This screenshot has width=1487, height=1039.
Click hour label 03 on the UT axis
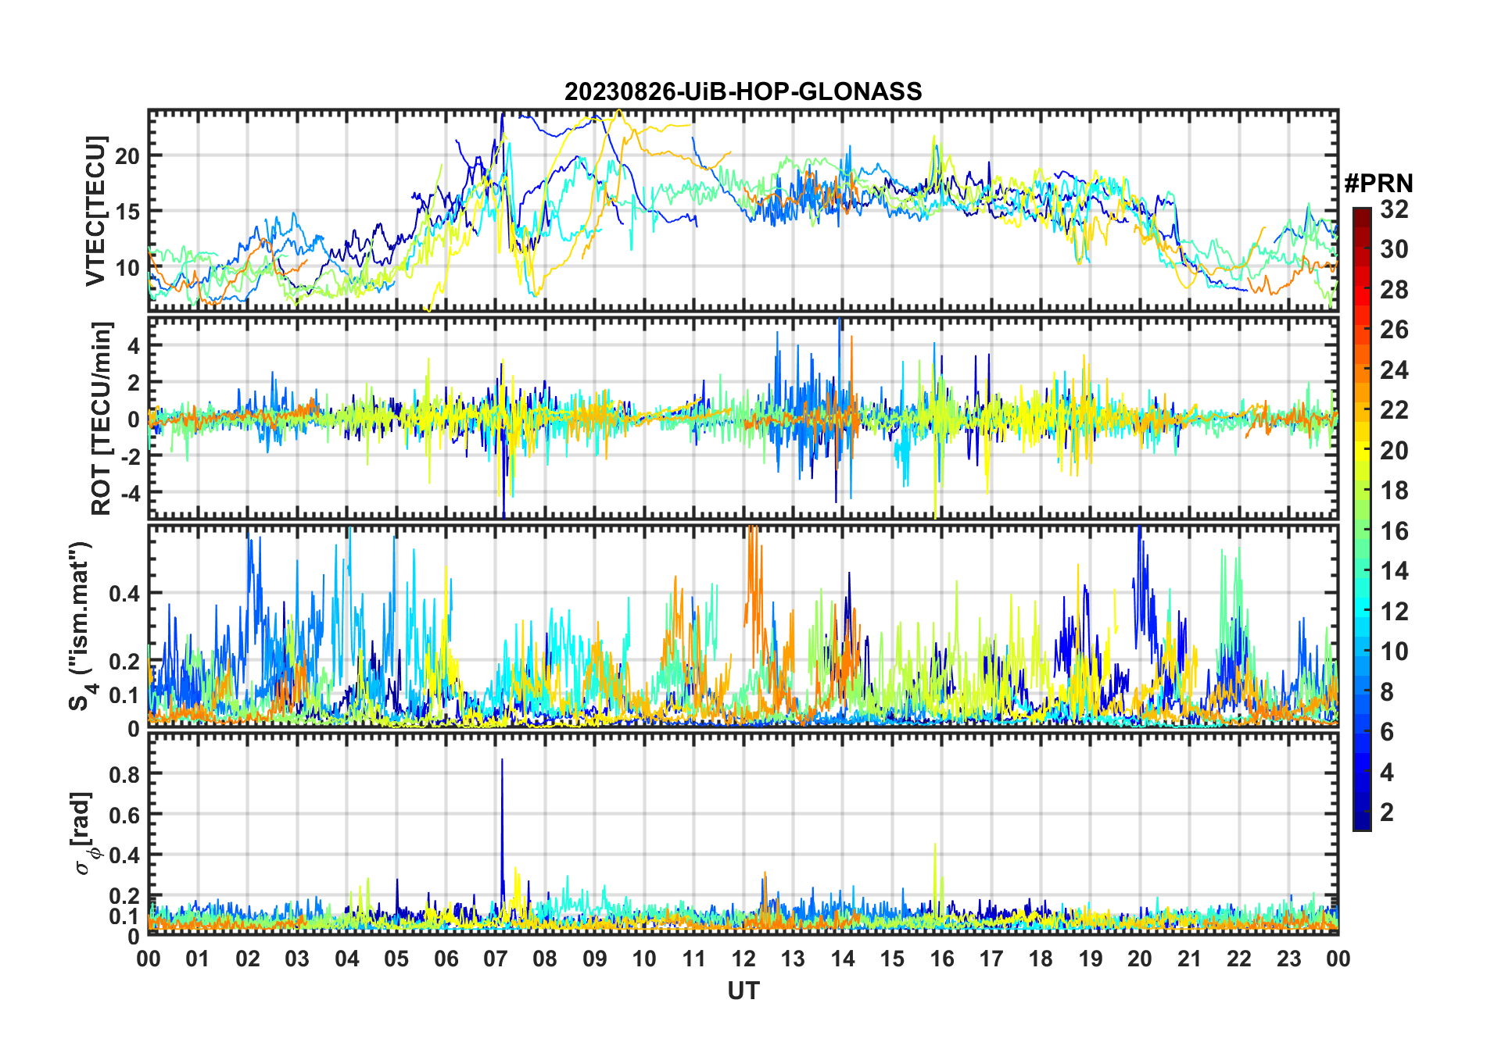297,959
